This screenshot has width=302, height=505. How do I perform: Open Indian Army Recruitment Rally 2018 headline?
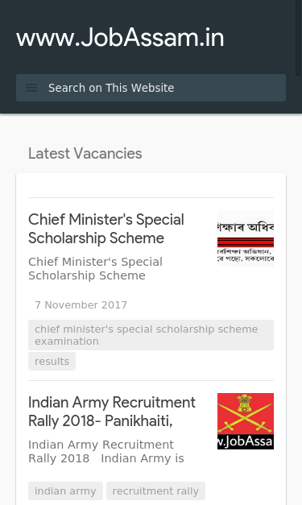click(112, 412)
